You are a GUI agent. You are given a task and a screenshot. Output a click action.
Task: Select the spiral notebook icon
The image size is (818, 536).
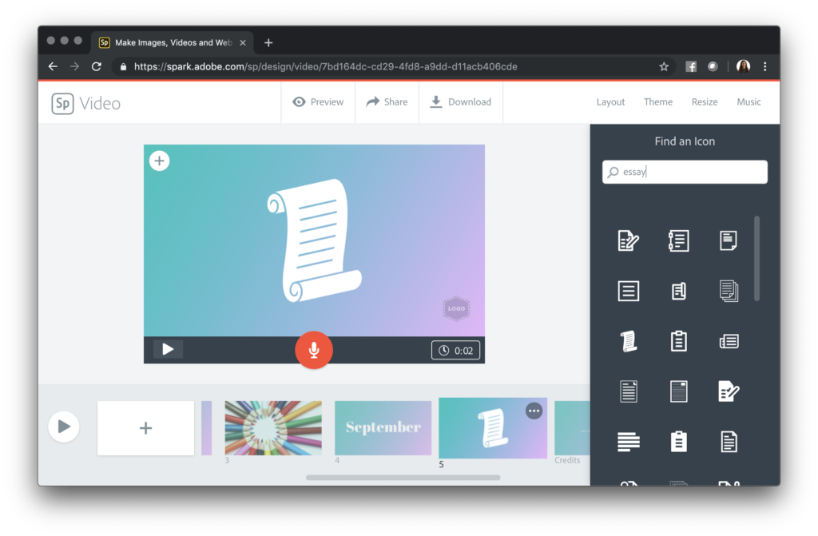[x=678, y=240]
